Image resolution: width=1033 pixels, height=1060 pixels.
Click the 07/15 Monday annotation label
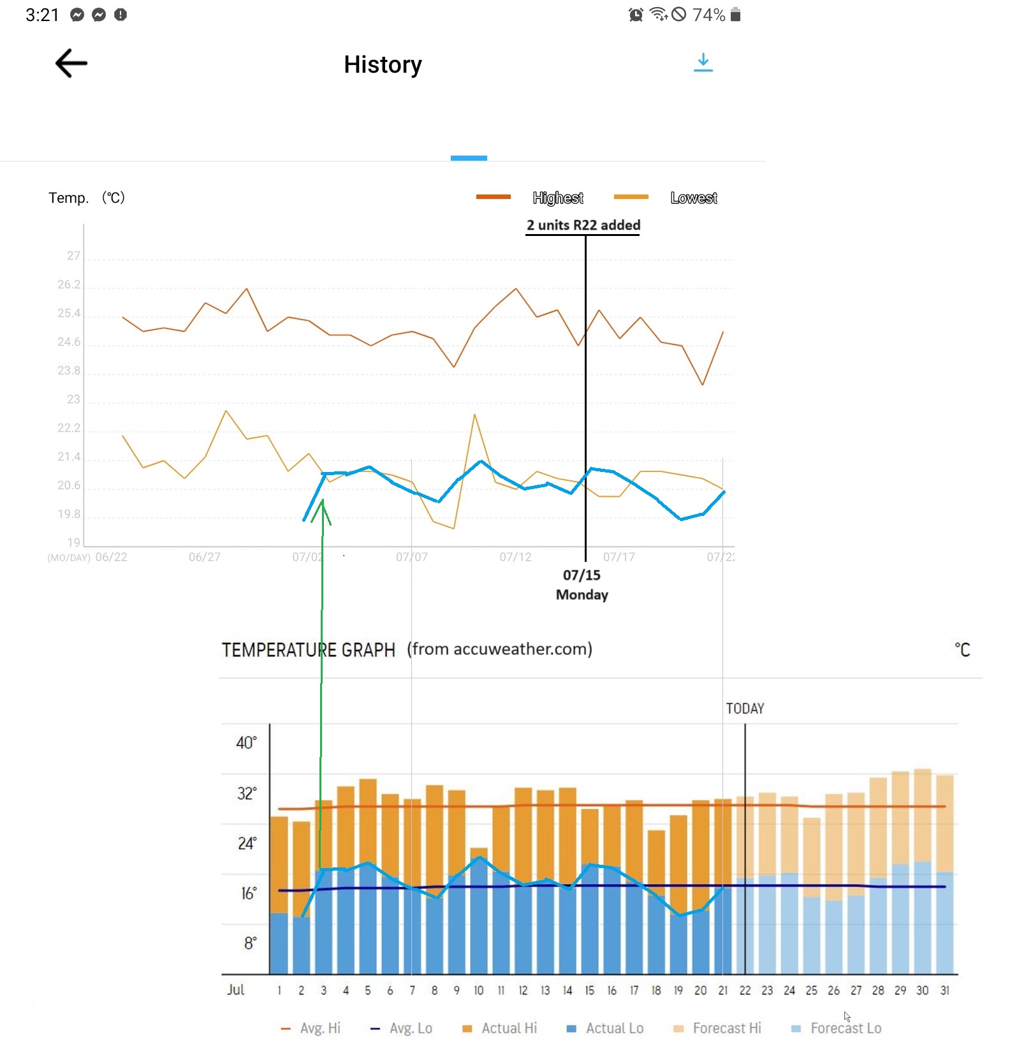click(582, 585)
